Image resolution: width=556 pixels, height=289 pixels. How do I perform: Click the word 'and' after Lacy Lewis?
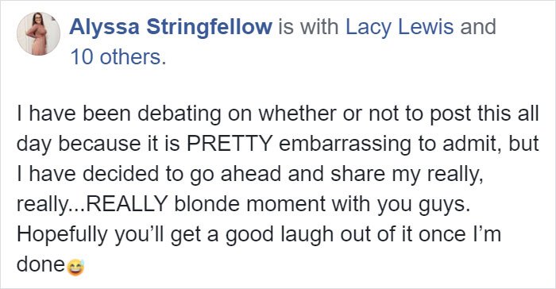pyautogui.click(x=478, y=27)
